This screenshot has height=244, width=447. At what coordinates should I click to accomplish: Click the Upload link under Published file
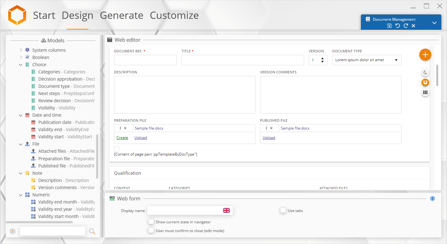coord(269,138)
